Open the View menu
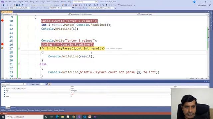This screenshot has height=119, width=213. [x=15, y=2]
